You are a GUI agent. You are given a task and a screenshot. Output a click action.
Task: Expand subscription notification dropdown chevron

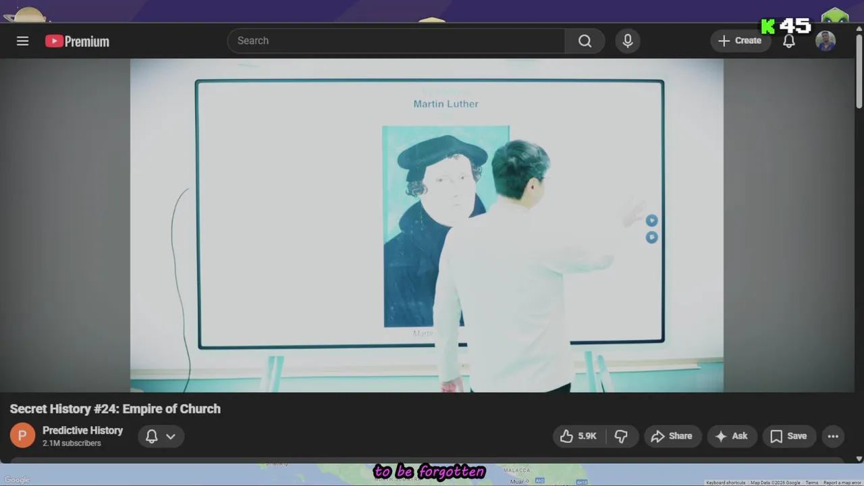click(171, 436)
